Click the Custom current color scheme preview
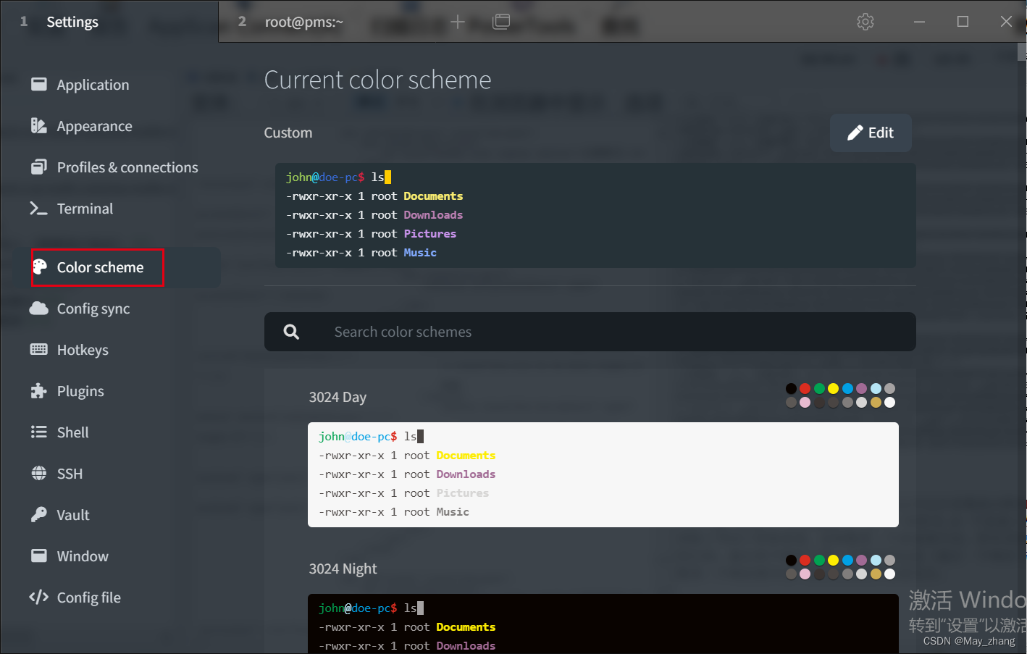This screenshot has height=654, width=1027. point(595,215)
